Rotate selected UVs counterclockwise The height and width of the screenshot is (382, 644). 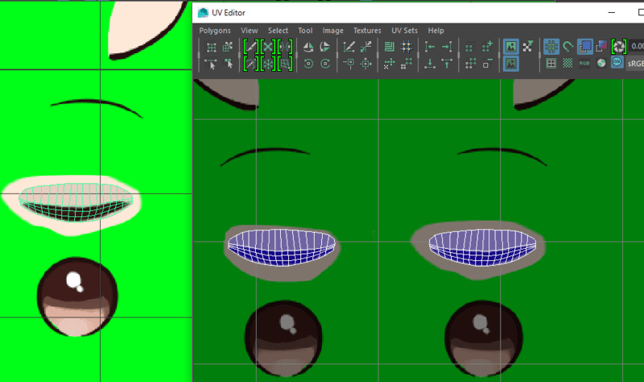click(x=307, y=63)
